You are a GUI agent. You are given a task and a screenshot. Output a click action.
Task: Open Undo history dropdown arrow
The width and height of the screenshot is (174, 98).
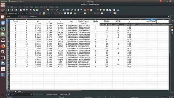click(50, 10)
